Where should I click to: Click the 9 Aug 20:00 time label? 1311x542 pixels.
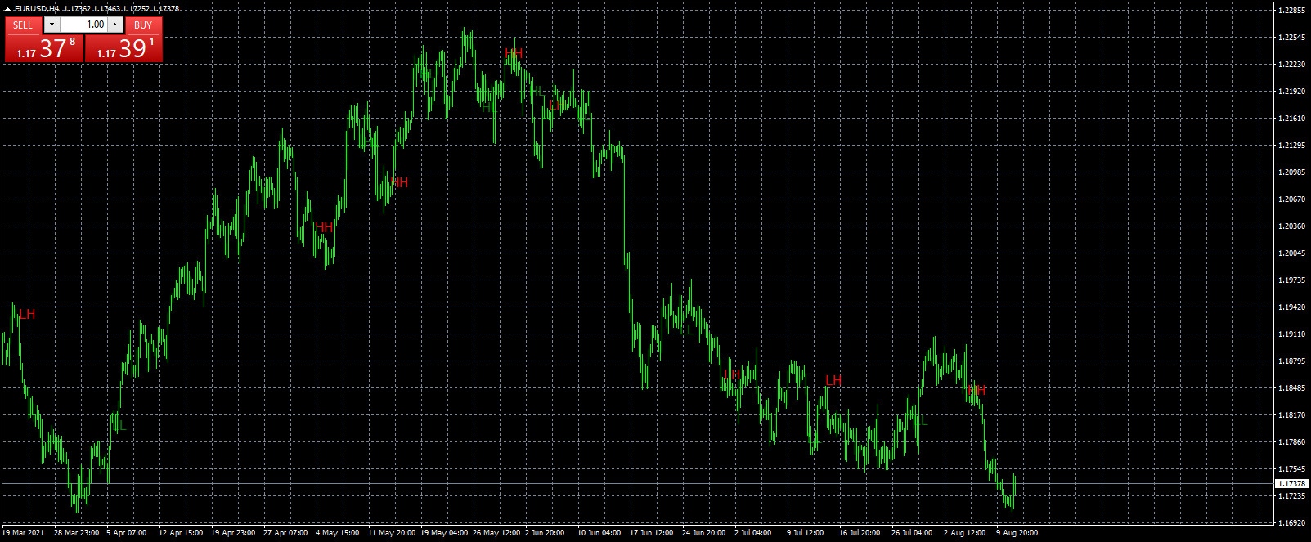[x=1017, y=533]
